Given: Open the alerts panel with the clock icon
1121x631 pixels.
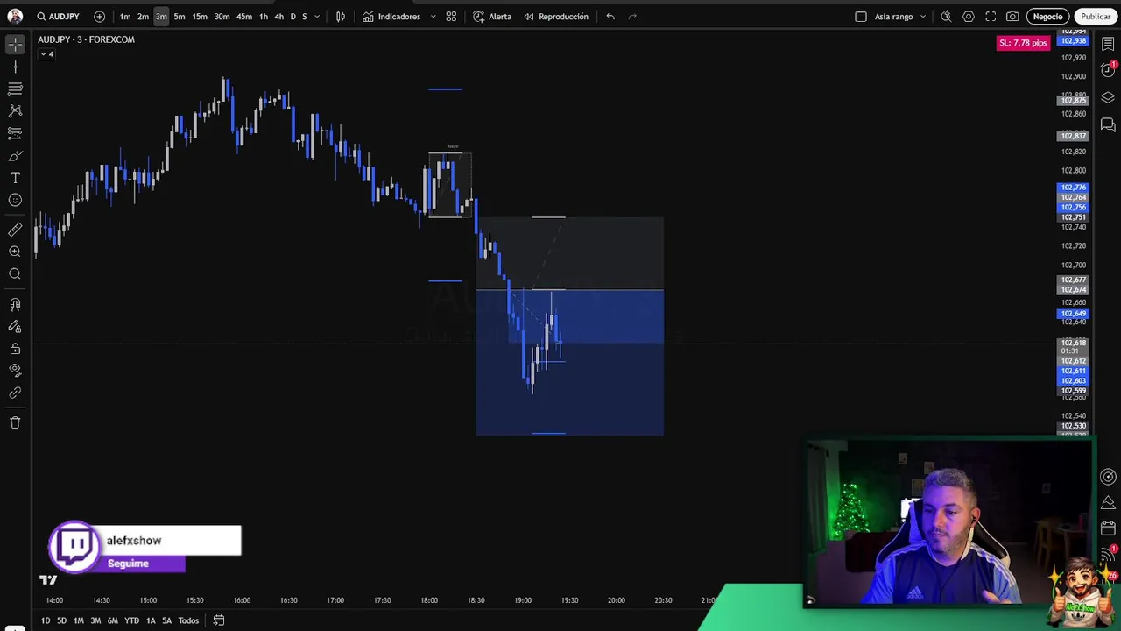Looking at the screenshot, I should pyautogui.click(x=1108, y=70).
